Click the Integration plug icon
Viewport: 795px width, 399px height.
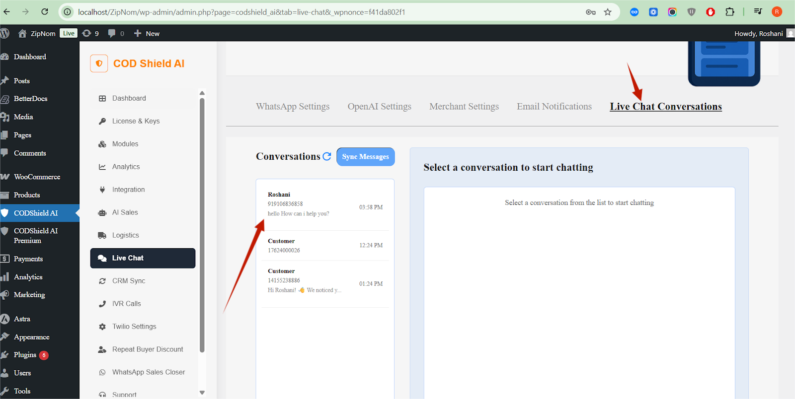(x=102, y=190)
